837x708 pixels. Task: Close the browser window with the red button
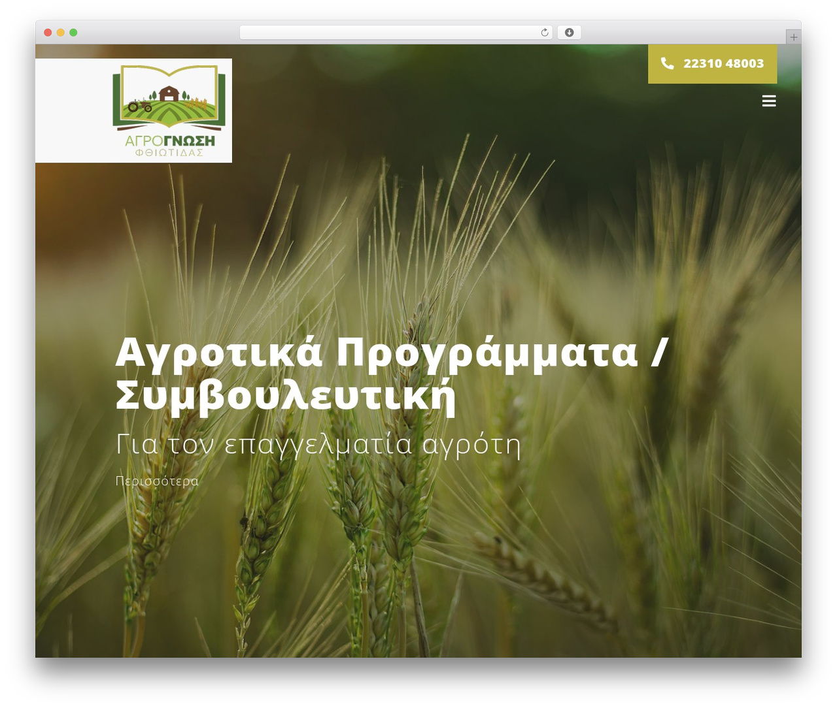point(48,33)
